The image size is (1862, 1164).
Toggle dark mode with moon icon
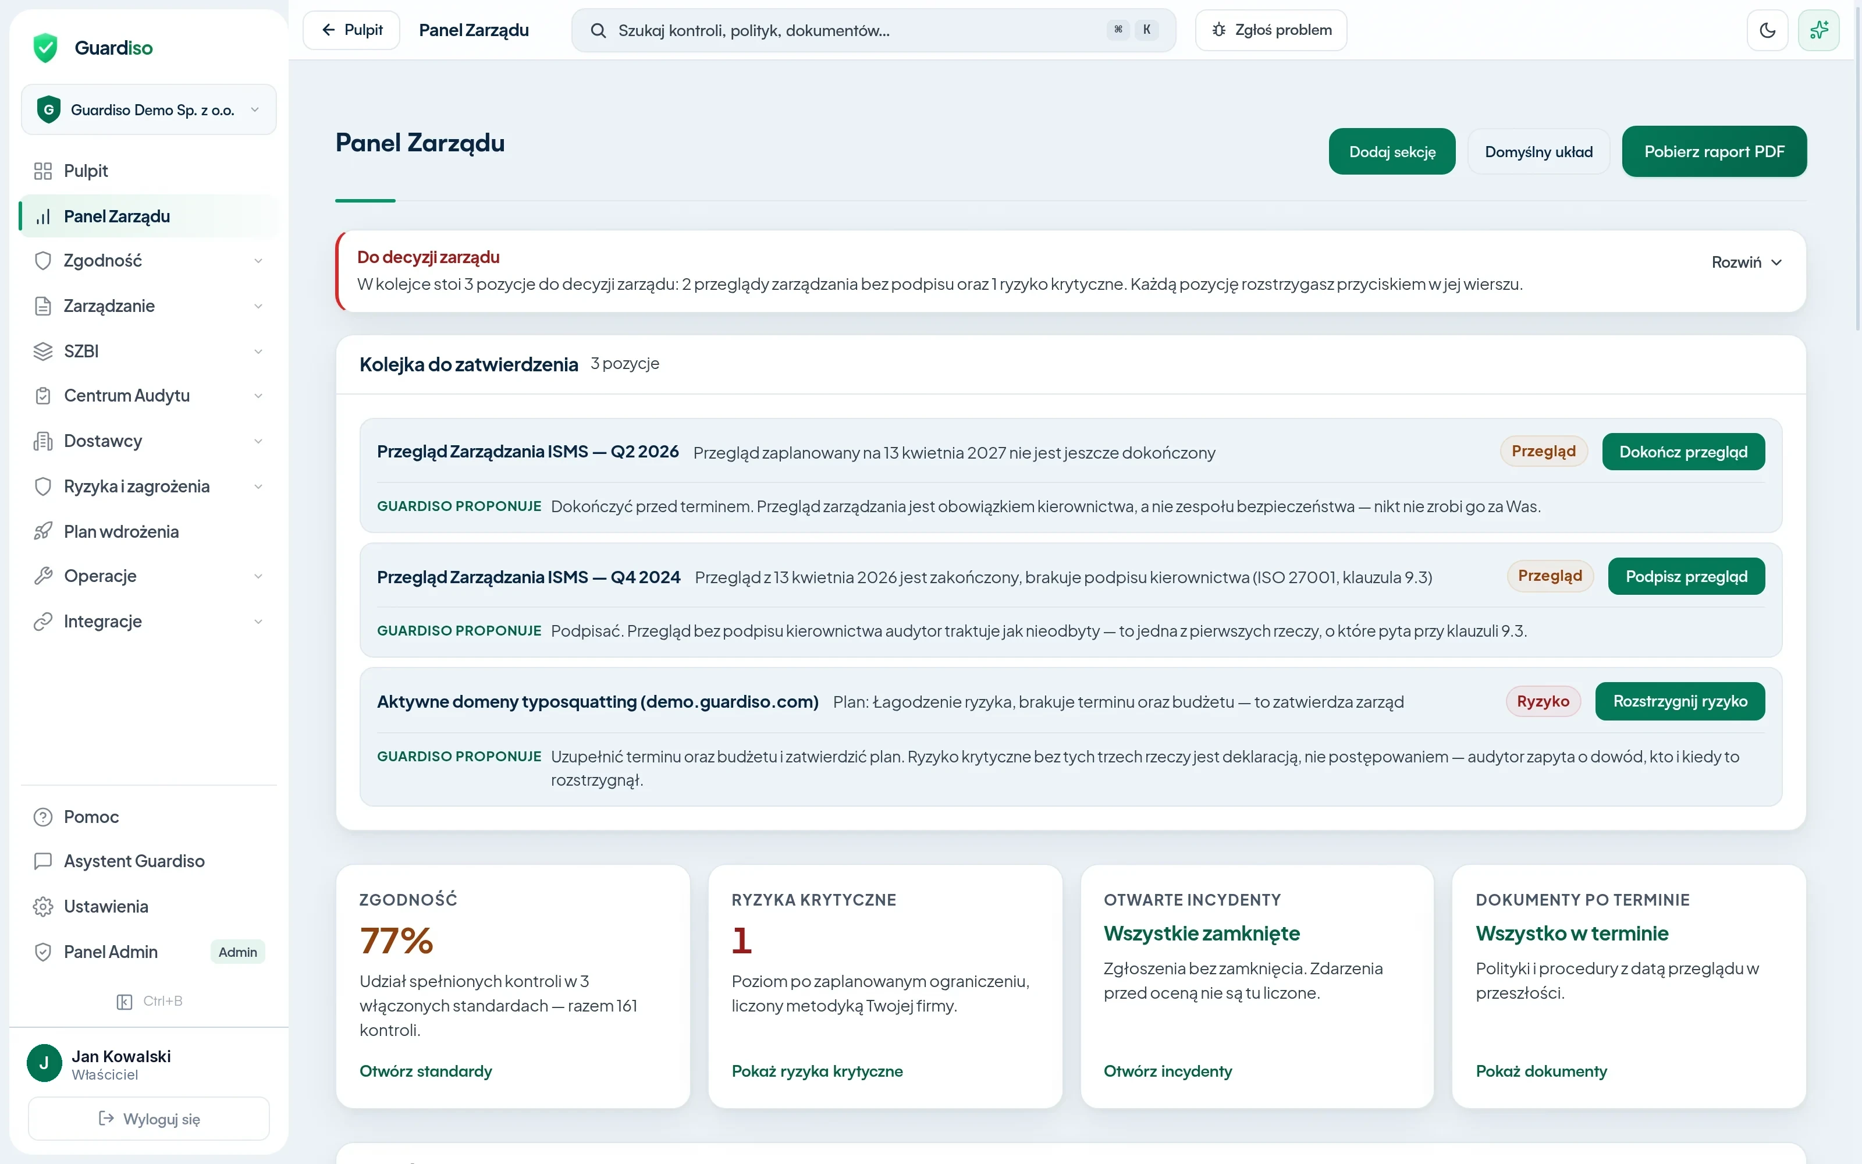(1767, 30)
